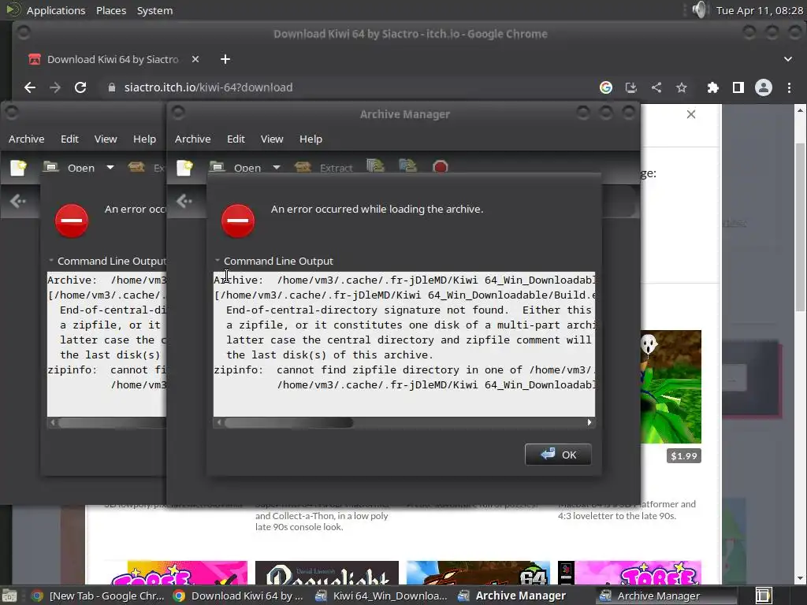This screenshot has width=807, height=605.
Task: Click the siacttro.itch.io address bar
Action: tap(208, 87)
